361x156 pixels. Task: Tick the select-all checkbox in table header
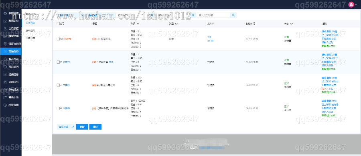click(58, 24)
